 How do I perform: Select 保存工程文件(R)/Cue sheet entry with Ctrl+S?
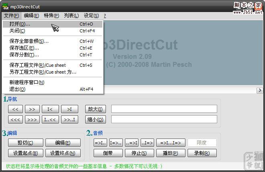tap(53, 65)
